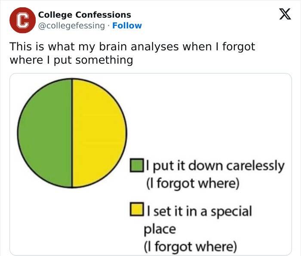The image size is (301, 256).
Task: Click the 'I put it down carelessly' label
Action: click(215, 166)
